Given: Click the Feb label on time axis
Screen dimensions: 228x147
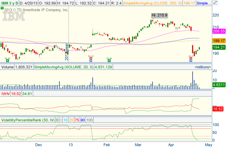Looking at the screenshot, I should click(107, 145).
